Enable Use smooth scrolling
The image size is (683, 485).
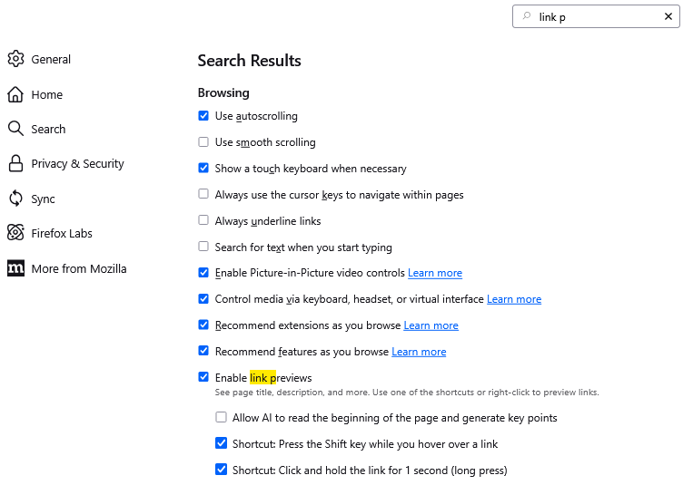pos(203,142)
